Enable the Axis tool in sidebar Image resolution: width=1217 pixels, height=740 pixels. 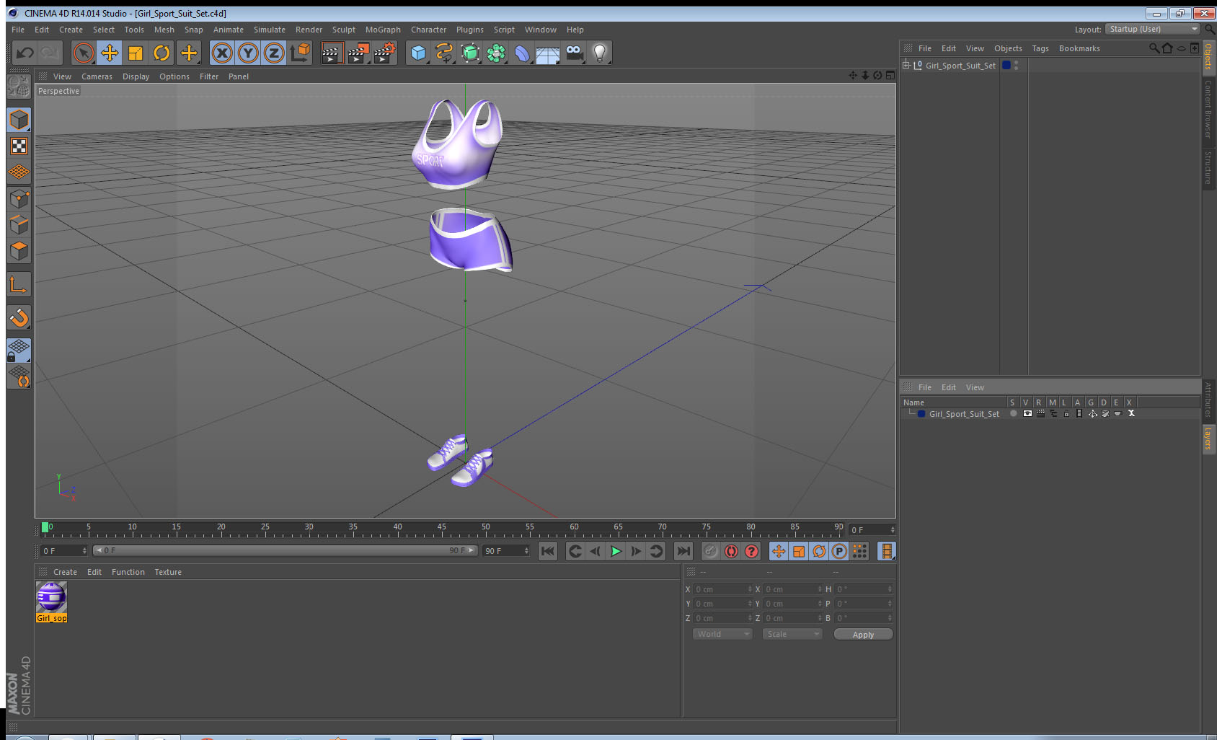point(19,285)
